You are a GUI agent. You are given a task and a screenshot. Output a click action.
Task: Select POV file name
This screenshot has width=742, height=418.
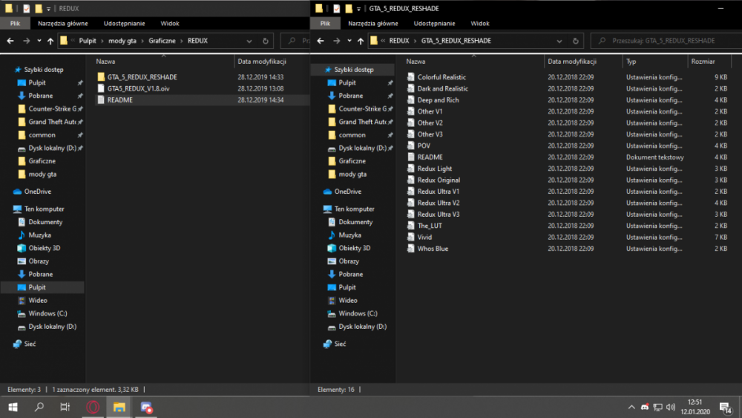click(424, 146)
